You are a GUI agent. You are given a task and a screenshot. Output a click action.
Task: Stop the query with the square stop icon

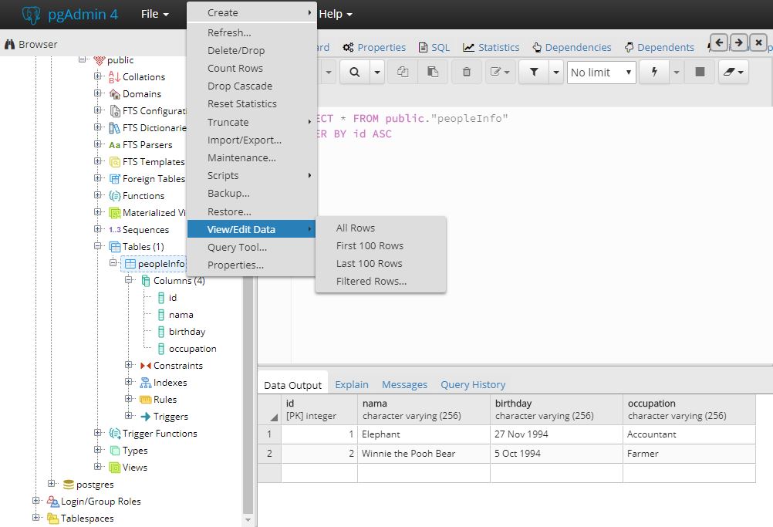(x=700, y=72)
